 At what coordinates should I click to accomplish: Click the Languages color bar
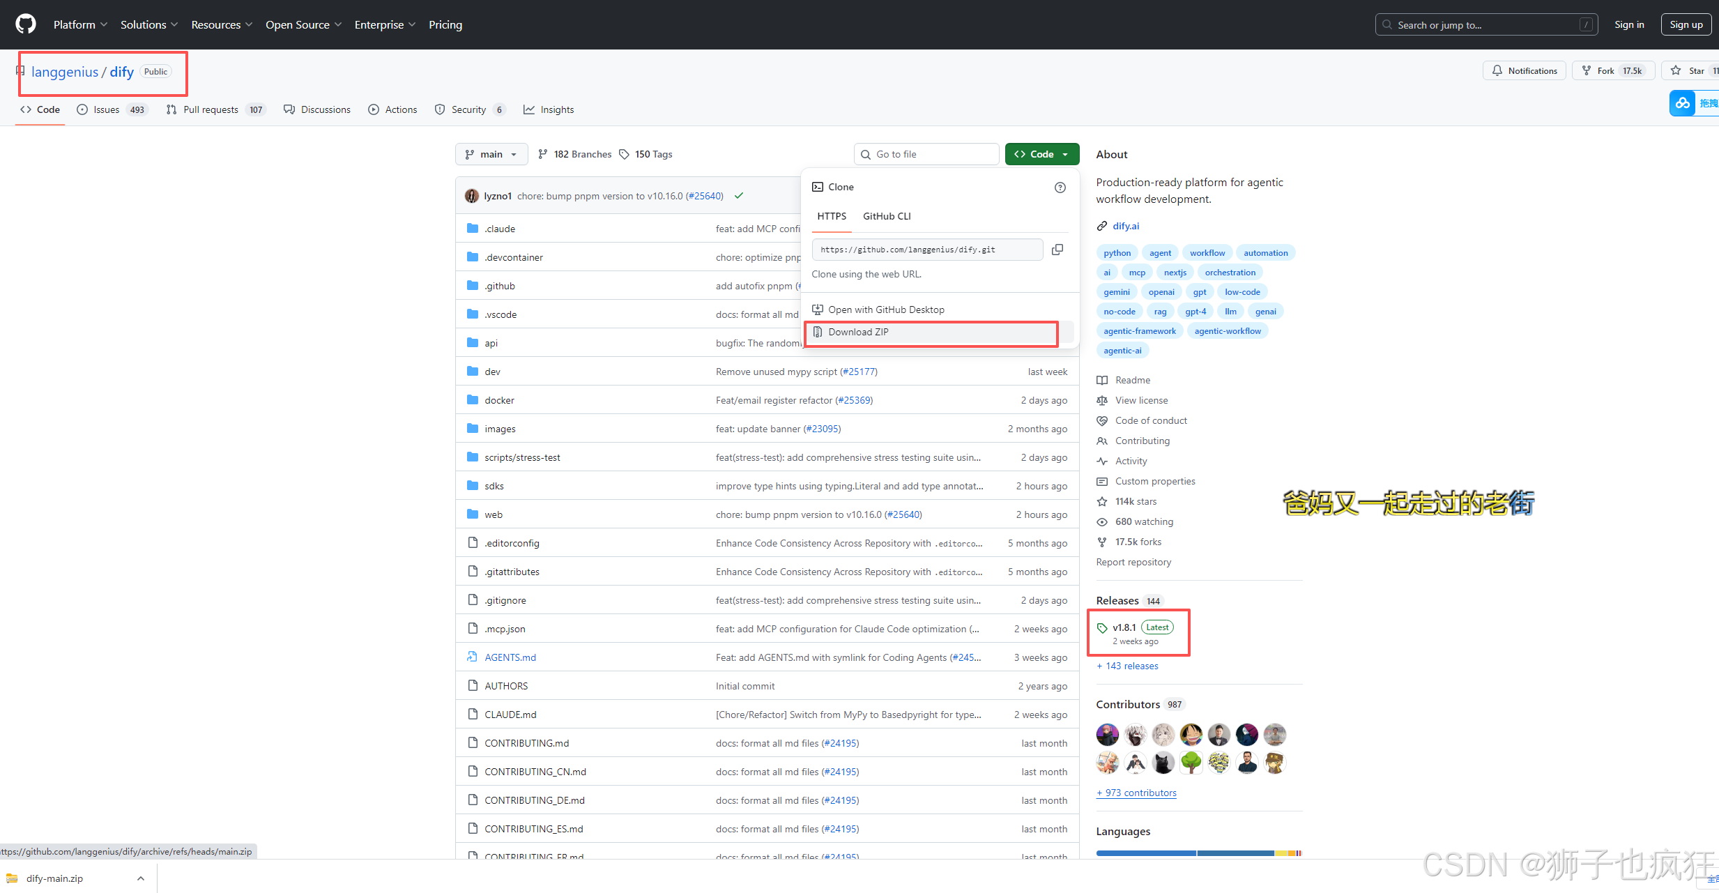point(1199,853)
